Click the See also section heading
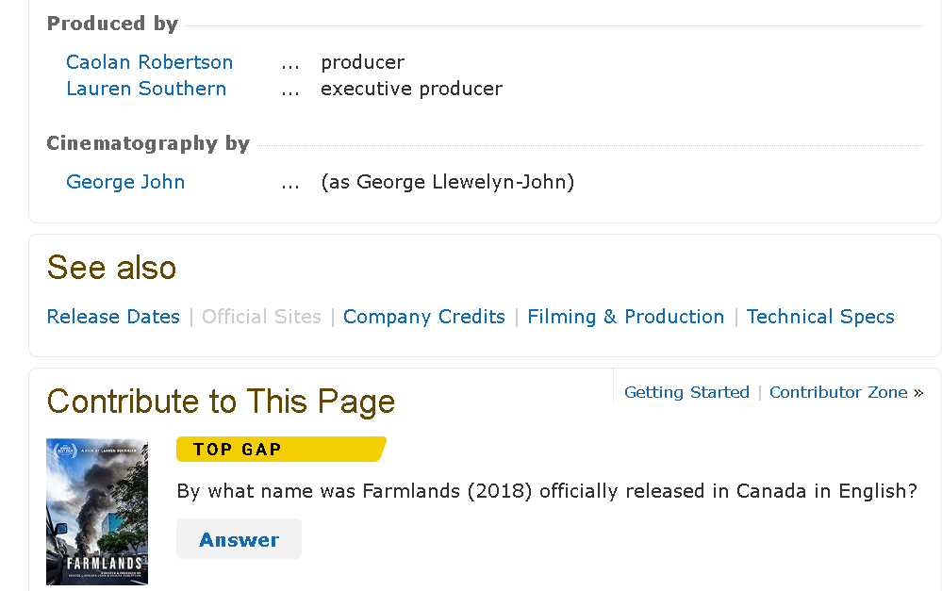 112,268
